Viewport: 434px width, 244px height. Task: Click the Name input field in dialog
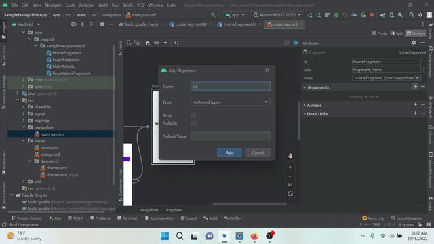point(231,86)
